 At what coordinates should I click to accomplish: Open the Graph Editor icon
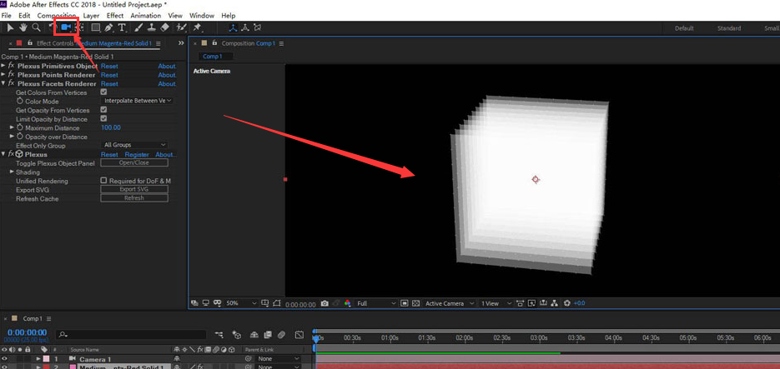(299, 335)
